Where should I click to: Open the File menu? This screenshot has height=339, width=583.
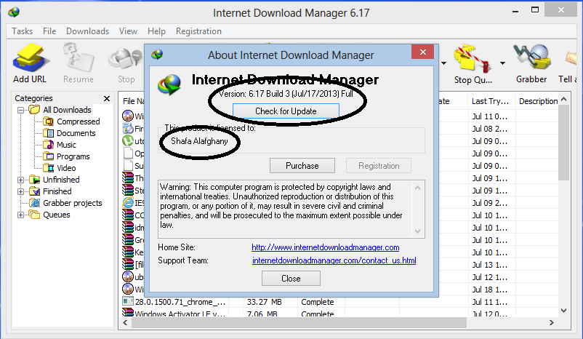[49, 31]
